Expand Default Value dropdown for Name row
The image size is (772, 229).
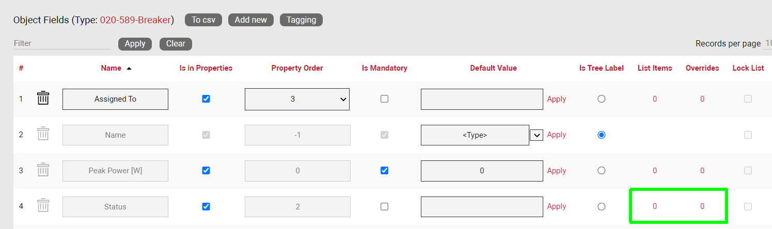click(537, 135)
